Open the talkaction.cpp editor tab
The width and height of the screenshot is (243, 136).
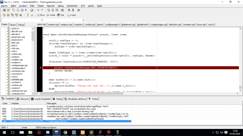[x=175, y=25]
